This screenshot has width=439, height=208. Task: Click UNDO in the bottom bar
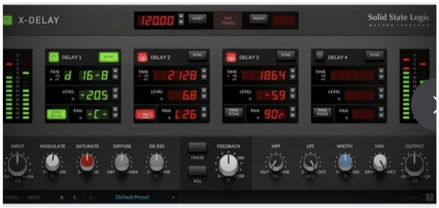click(x=11, y=197)
